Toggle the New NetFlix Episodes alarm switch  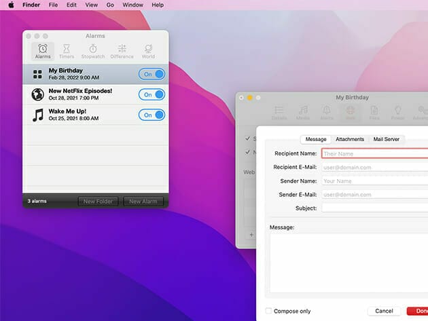(152, 95)
